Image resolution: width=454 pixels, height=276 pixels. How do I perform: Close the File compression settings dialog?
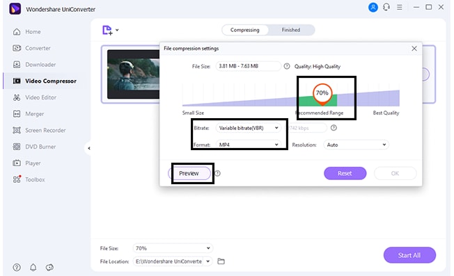(x=414, y=49)
